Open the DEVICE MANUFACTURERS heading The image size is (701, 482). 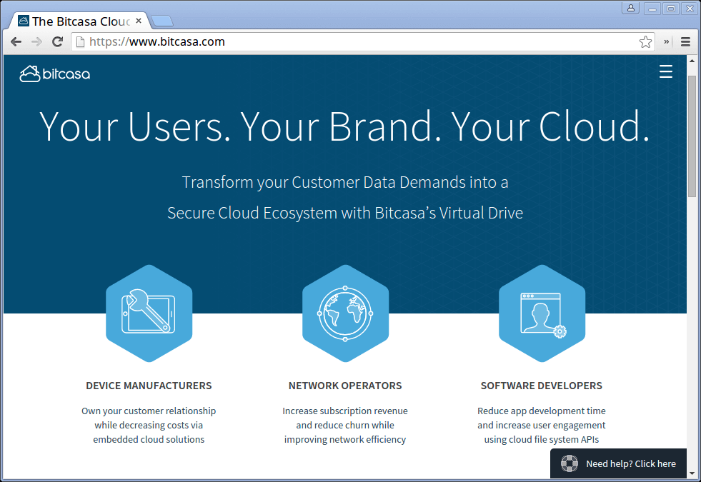point(149,386)
